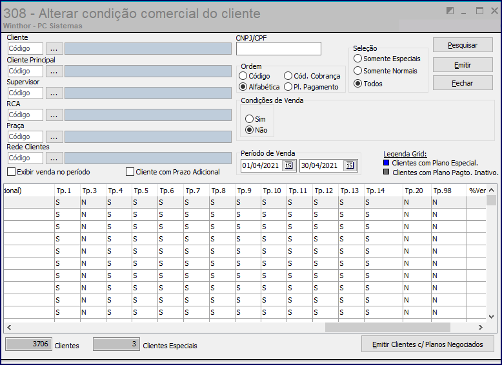Click the Tp.13 column header
Image resolution: width=502 pixels, height=365 pixels.
tap(351, 191)
